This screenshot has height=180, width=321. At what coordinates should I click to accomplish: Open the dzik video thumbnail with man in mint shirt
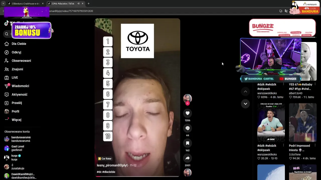click(x=271, y=122)
